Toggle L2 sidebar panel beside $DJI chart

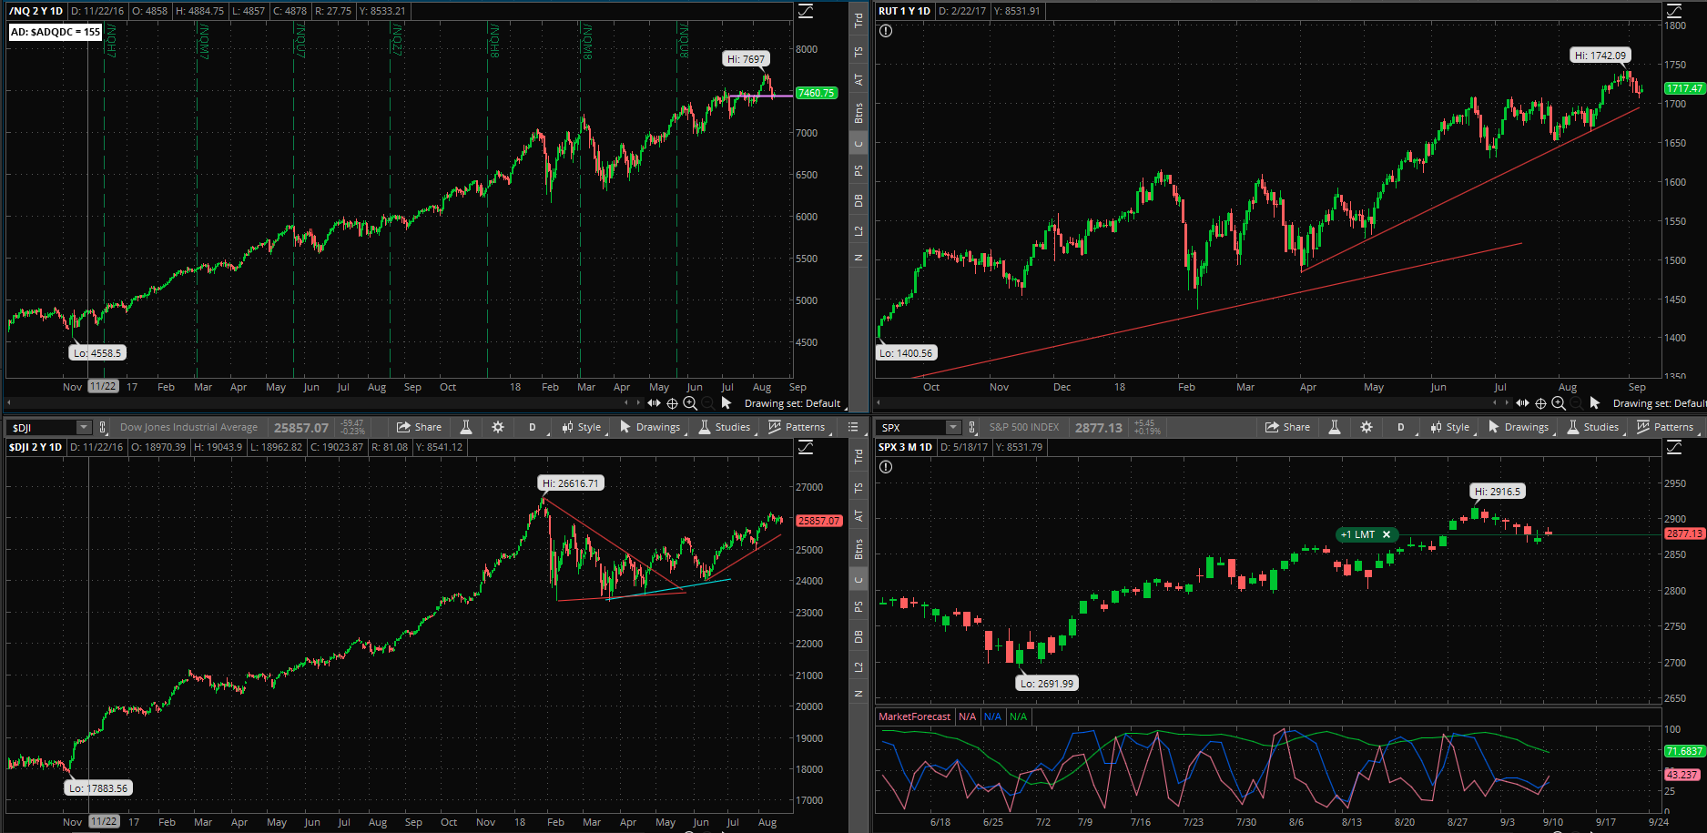click(859, 666)
